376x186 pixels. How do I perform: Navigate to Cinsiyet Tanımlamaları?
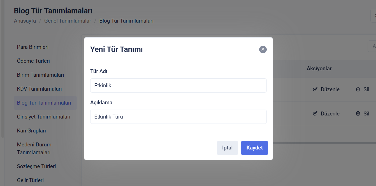point(43,117)
